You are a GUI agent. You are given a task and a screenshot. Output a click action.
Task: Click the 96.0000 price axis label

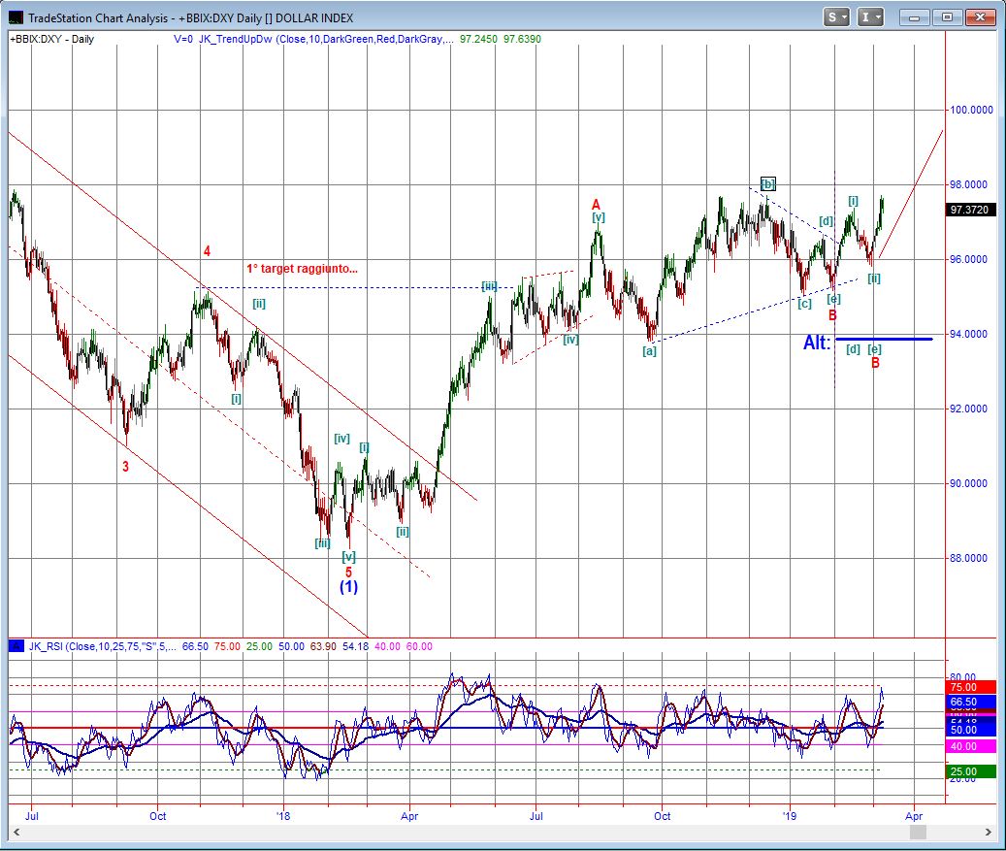[968, 259]
